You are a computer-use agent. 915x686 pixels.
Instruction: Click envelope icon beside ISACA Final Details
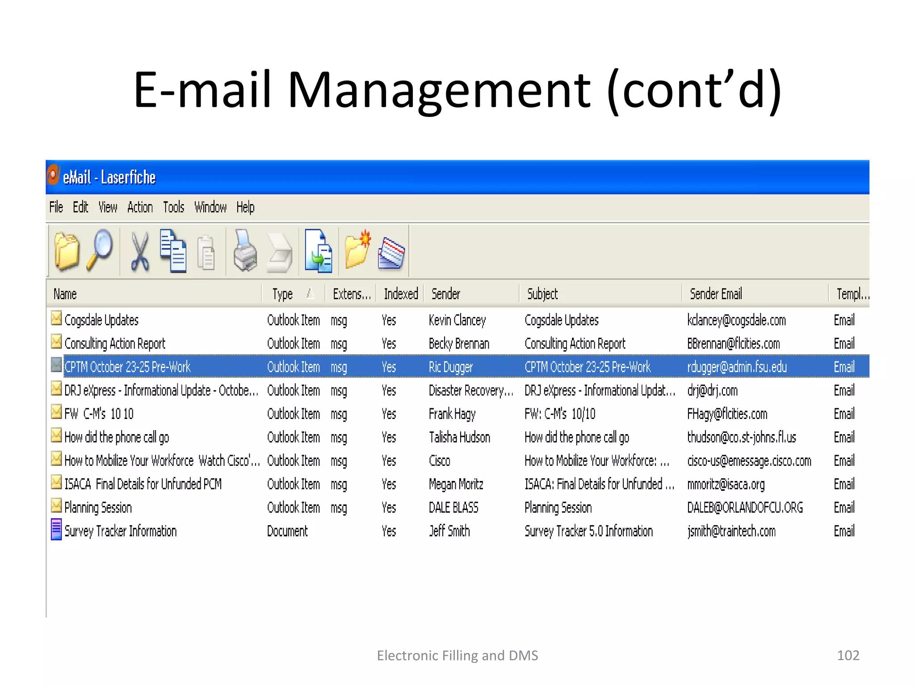pyautogui.click(x=56, y=482)
